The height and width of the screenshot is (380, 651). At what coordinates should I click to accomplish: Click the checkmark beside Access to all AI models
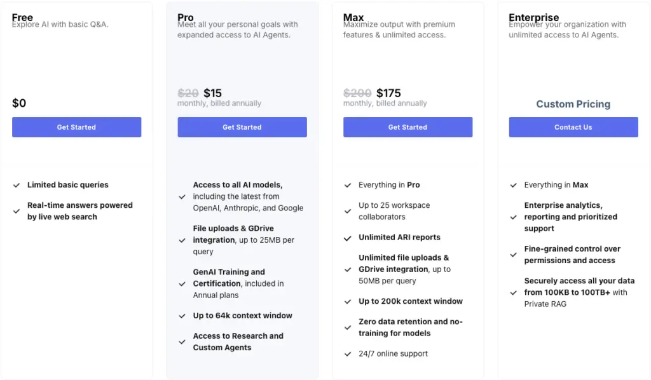click(182, 196)
